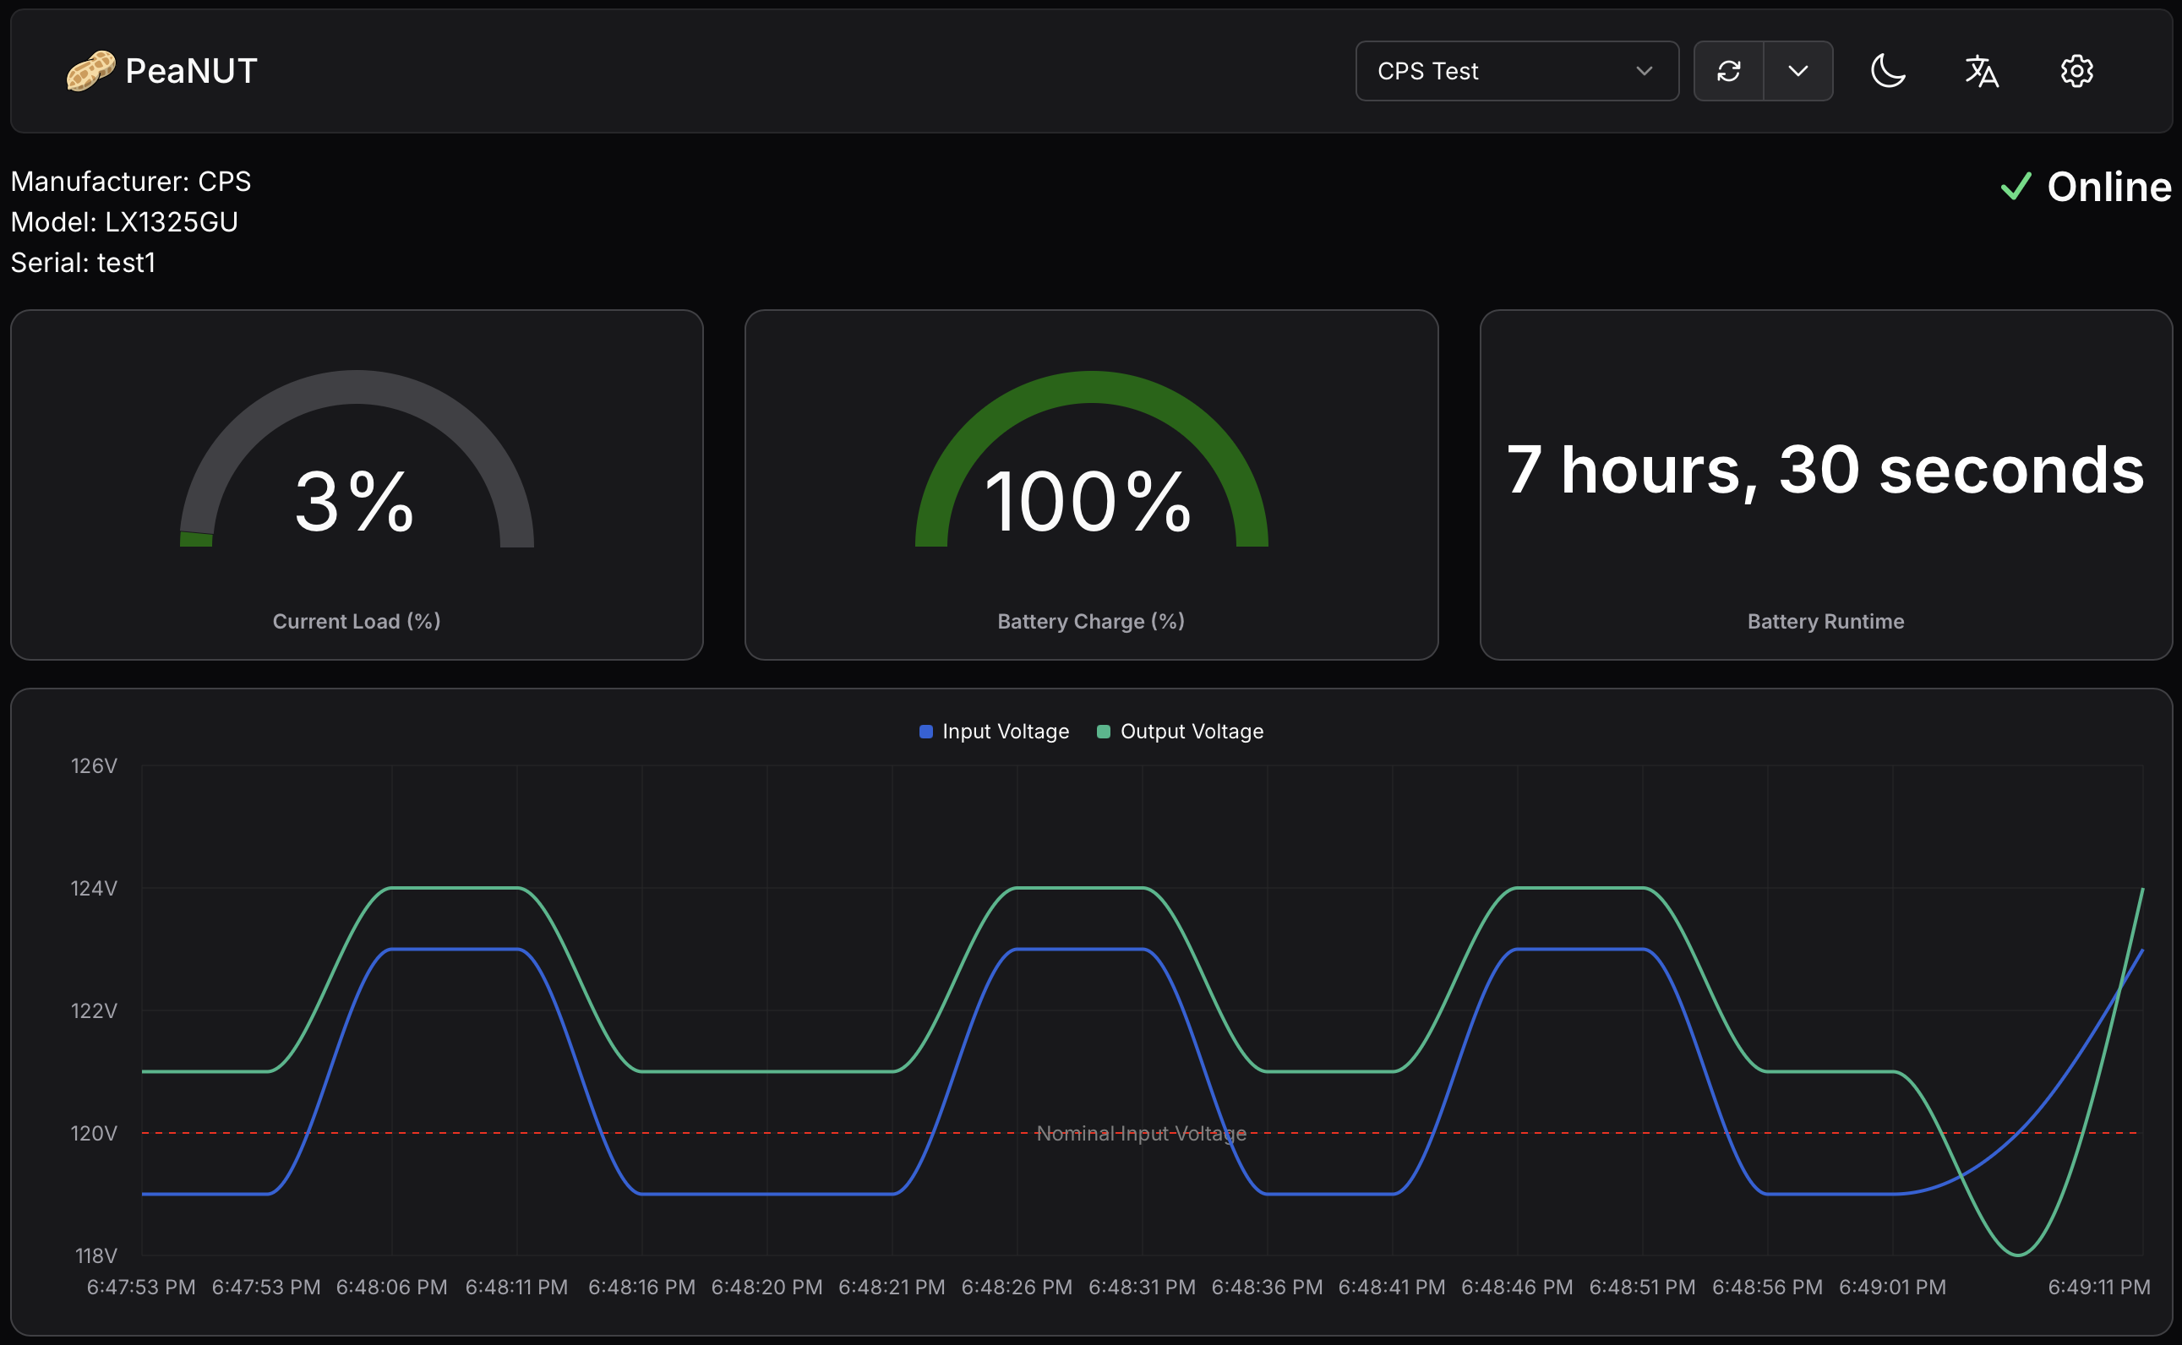The image size is (2182, 1345).
Task: Click the refresh data icon
Action: 1728,71
